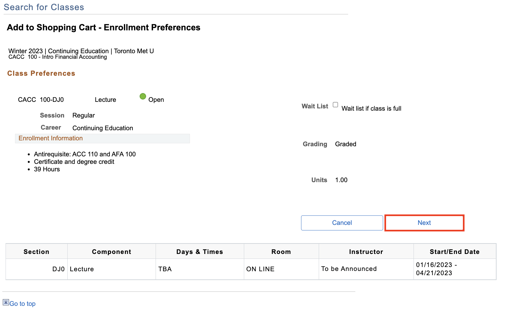Click the Search for Classes page title
The height and width of the screenshot is (314, 508).
(44, 7)
